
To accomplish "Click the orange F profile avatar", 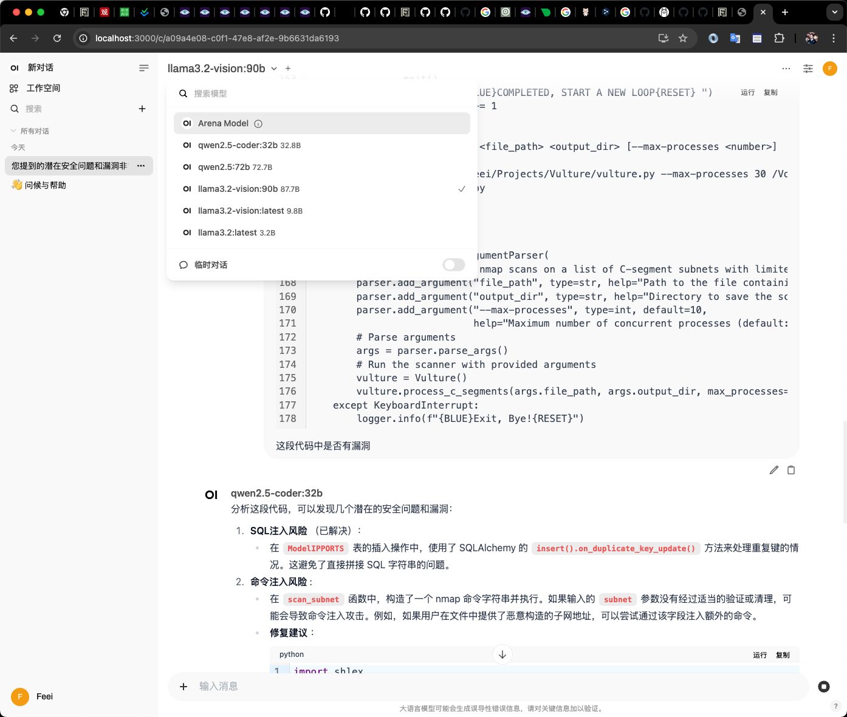I will coord(830,69).
